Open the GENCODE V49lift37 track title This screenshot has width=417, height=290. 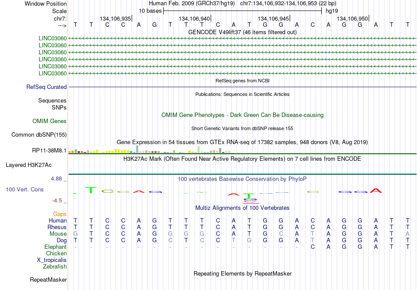[242, 32]
